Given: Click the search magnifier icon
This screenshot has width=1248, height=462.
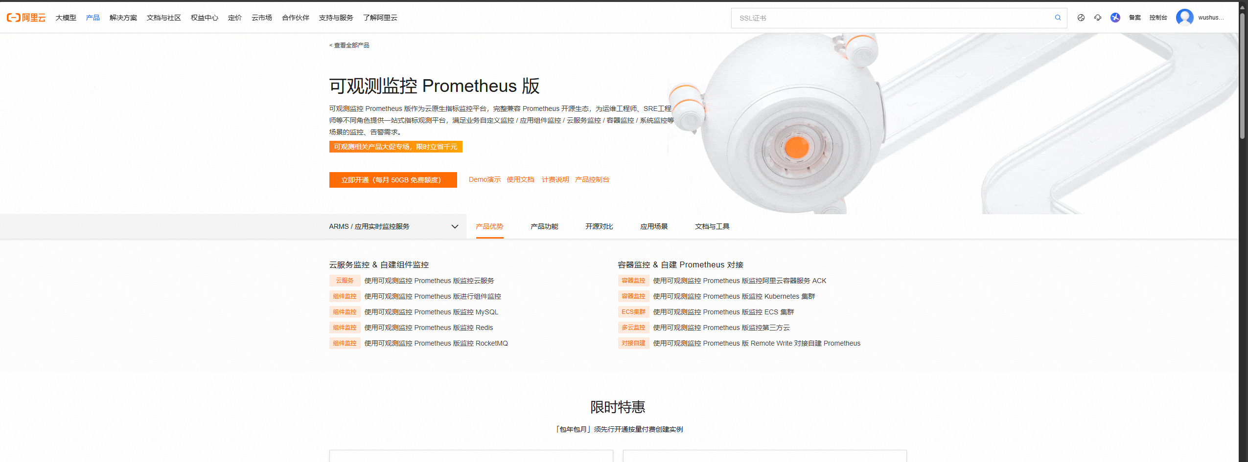Looking at the screenshot, I should (1058, 18).
